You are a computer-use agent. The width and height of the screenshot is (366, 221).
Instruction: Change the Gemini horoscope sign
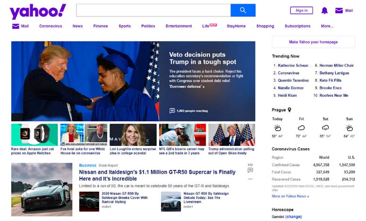point(293,217)
